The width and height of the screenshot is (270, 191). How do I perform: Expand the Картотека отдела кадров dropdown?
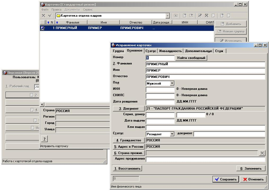point(167,16)
